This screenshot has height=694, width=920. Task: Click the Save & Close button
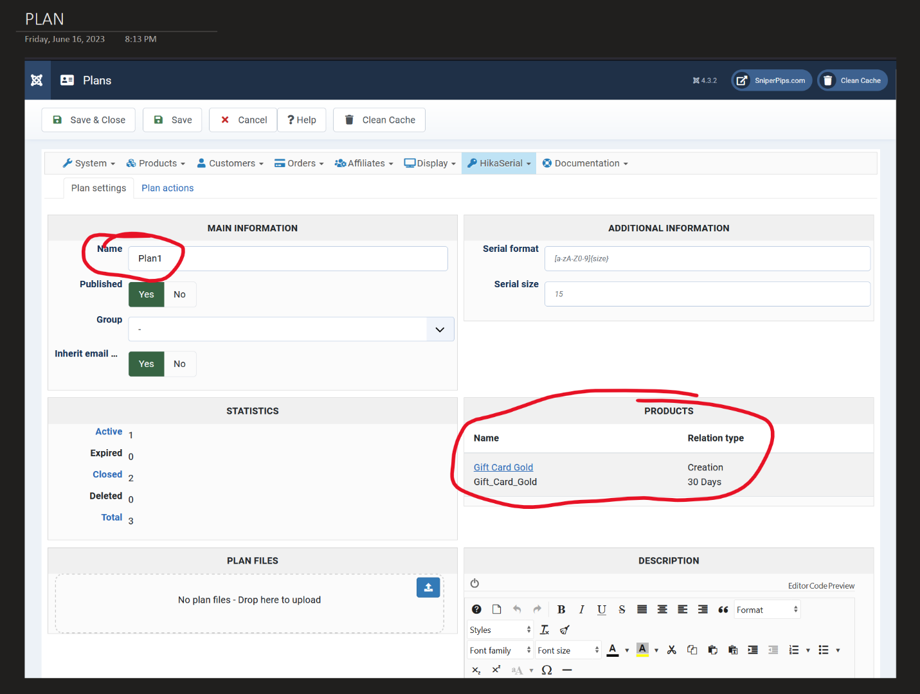click(x=89, y=120)
